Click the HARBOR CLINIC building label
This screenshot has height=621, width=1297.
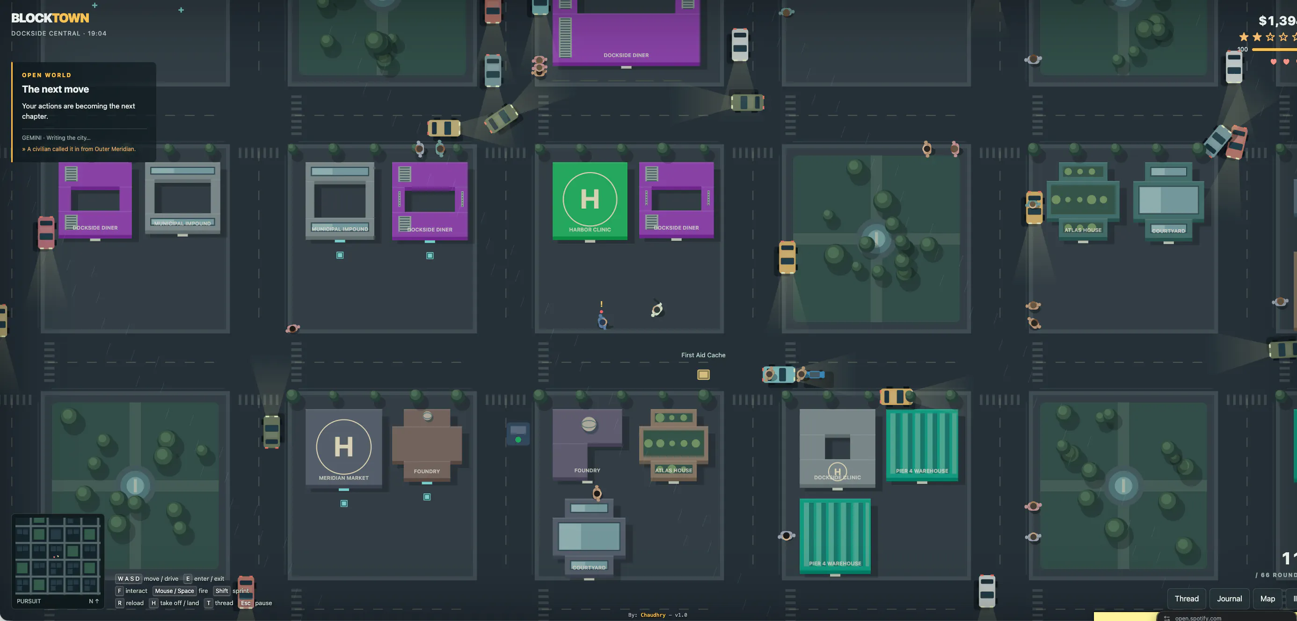[x=590, y=230]
